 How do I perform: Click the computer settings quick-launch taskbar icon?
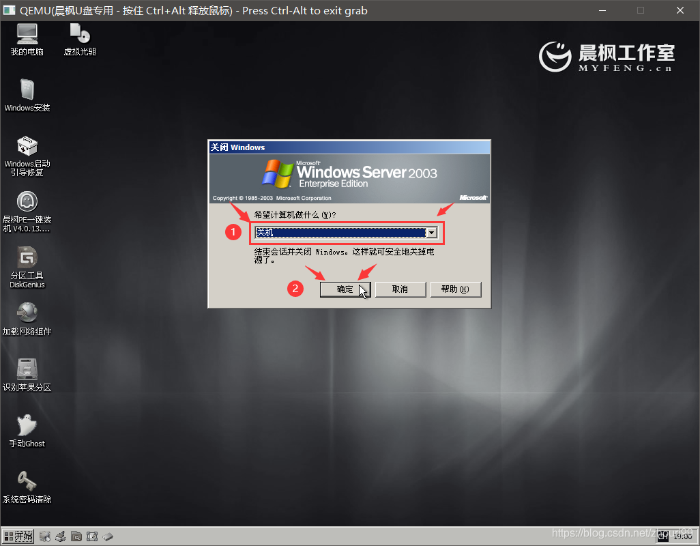point(44,536)
